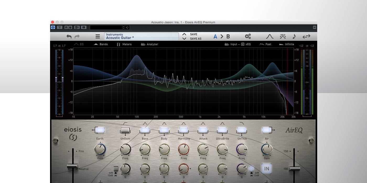Click the Earth Gain knob
Viewport: 367px width, 183px height.
tap(100, 149)
